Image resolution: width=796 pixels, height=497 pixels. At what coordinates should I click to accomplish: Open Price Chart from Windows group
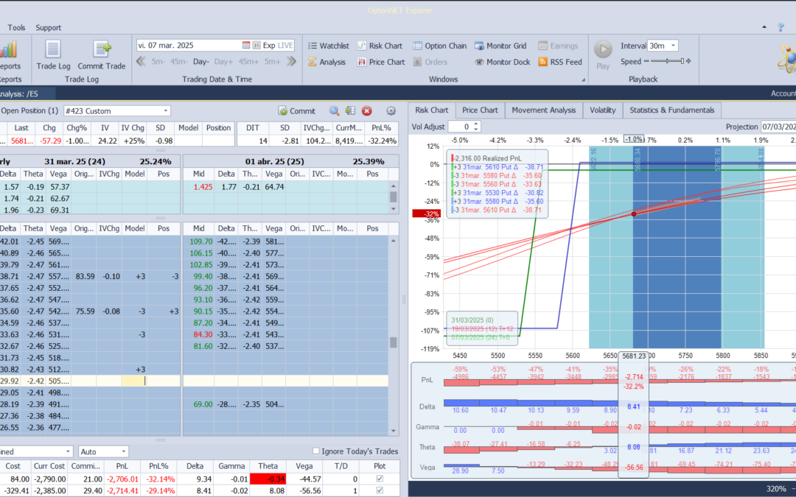[x=381, y=62]
